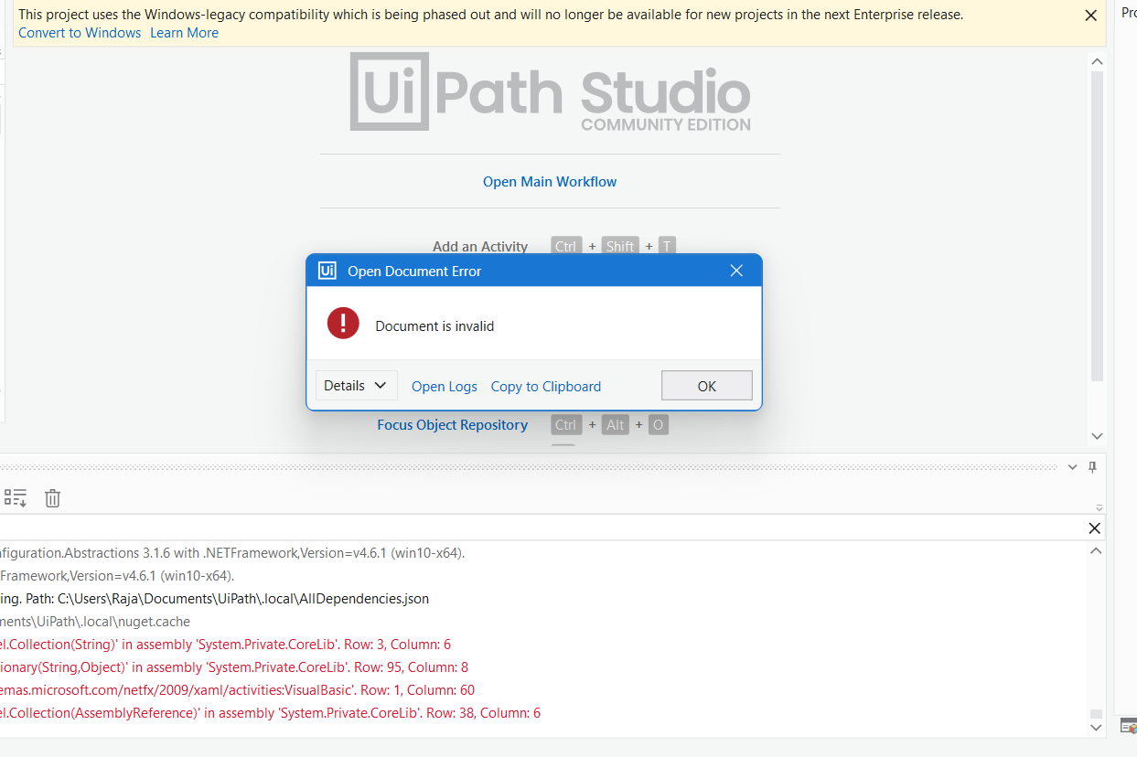1137x757 pixels.
Task: Open output toolbar overflow arrow
Action: [x=1099, y=508]
